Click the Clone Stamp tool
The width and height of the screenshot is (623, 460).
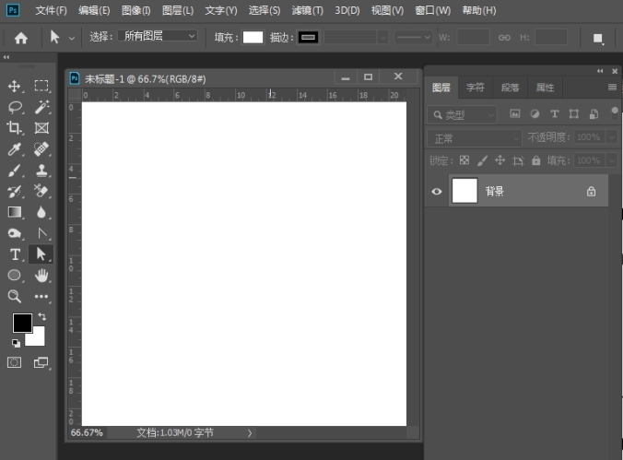(41, 171)
